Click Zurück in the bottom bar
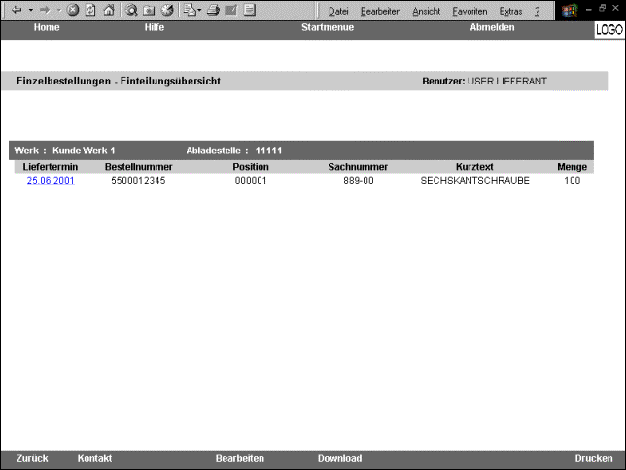Image resolution: width=626 pixels, height=470 pixels. 32,458
